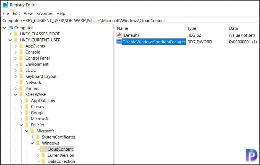
Task: Select the SystemCertificates tree item
Action: coord(59,137)
